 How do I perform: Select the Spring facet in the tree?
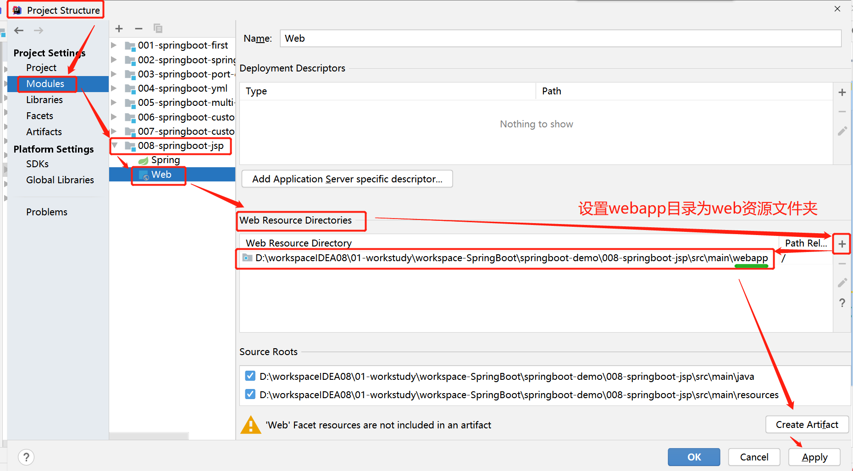click(166, 160)
